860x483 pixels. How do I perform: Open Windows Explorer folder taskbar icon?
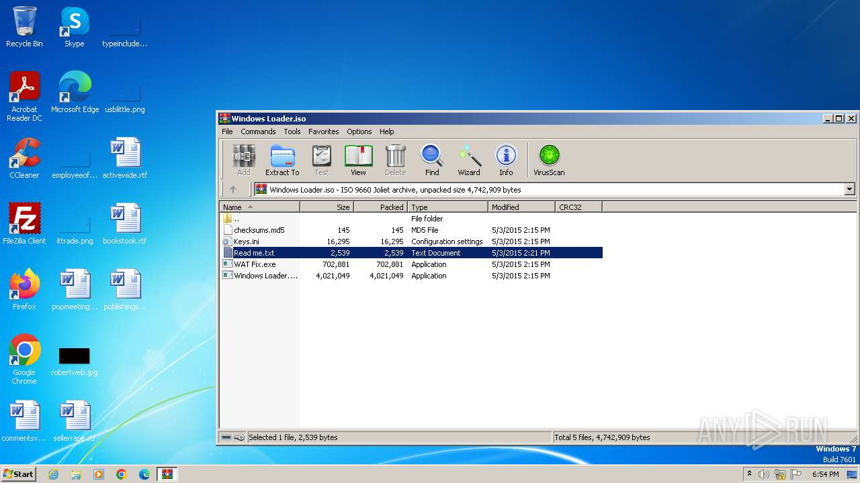pos(76,474)
